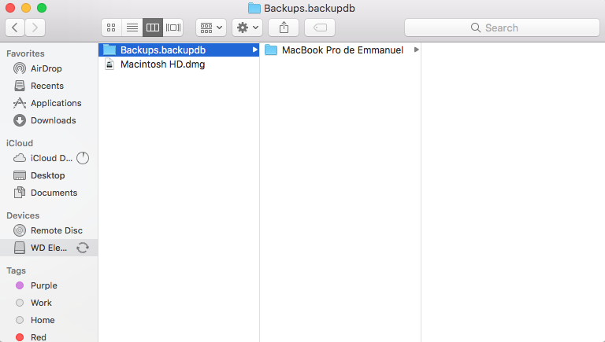This screenshot has height=342, width=605.
Task: Close the Finder window with red button
Action: [x=10, y=8]
